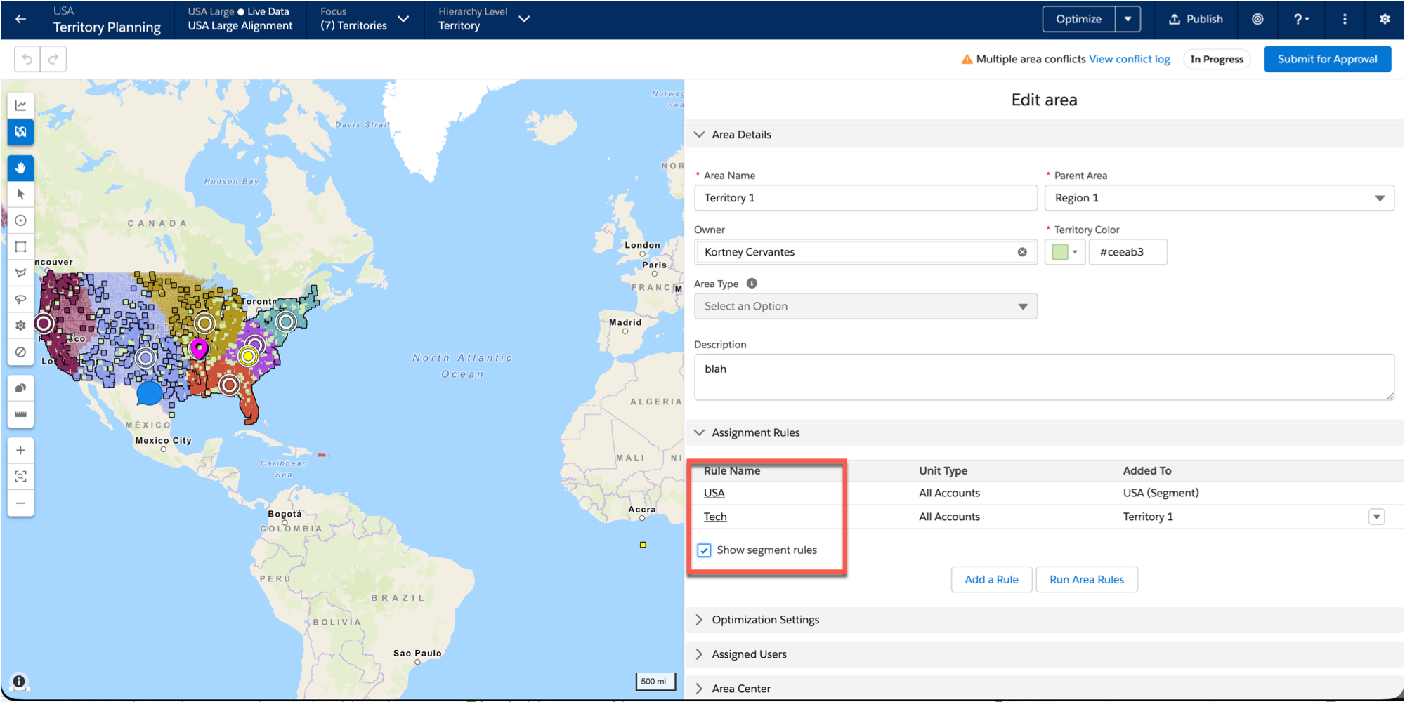Select the ruler measure tool

tap(20, 414)
